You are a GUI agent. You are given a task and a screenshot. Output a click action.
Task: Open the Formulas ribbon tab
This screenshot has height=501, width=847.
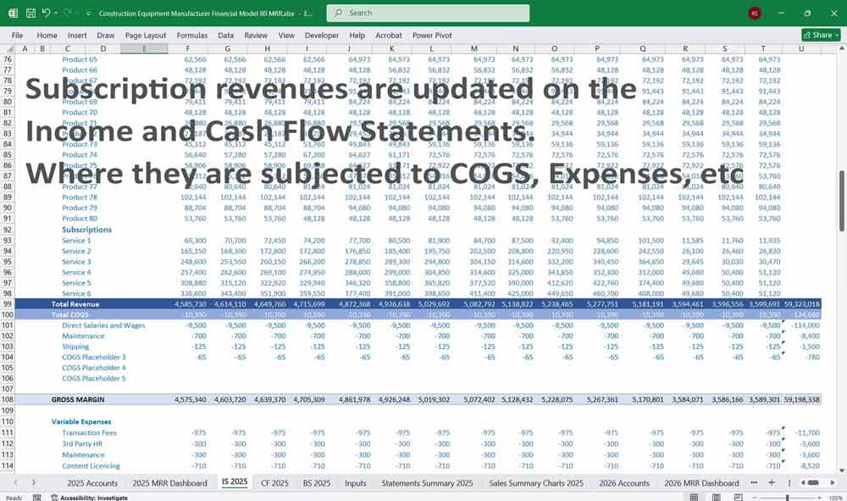[192, 36]
